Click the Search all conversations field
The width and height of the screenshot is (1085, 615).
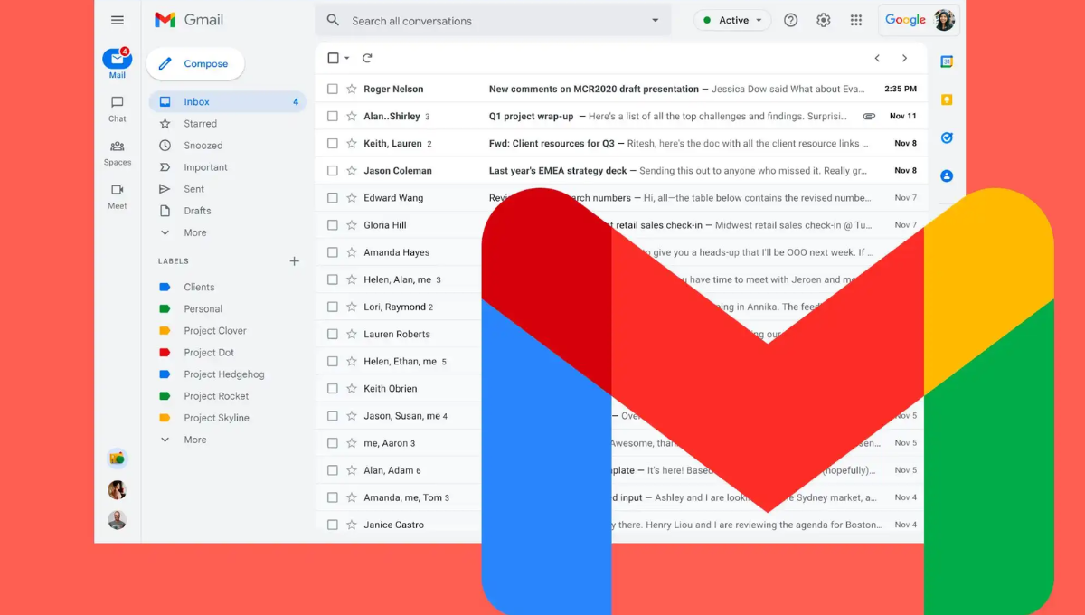tap(493, 20)
